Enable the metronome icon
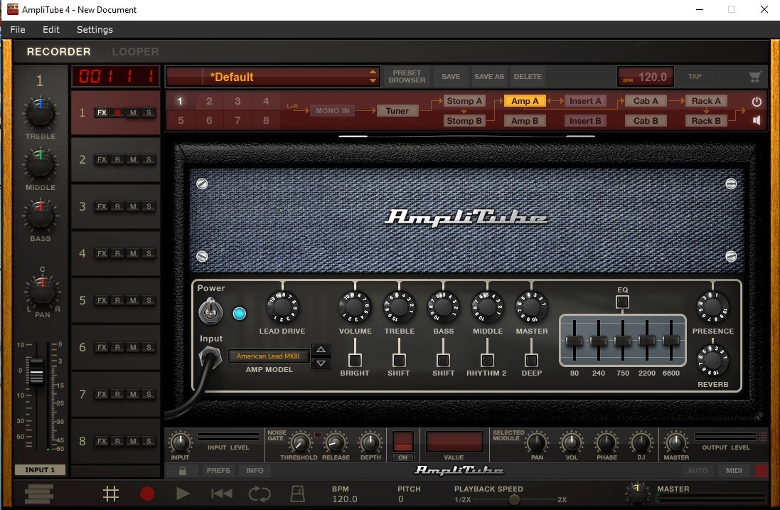 [x=297, y=494]
